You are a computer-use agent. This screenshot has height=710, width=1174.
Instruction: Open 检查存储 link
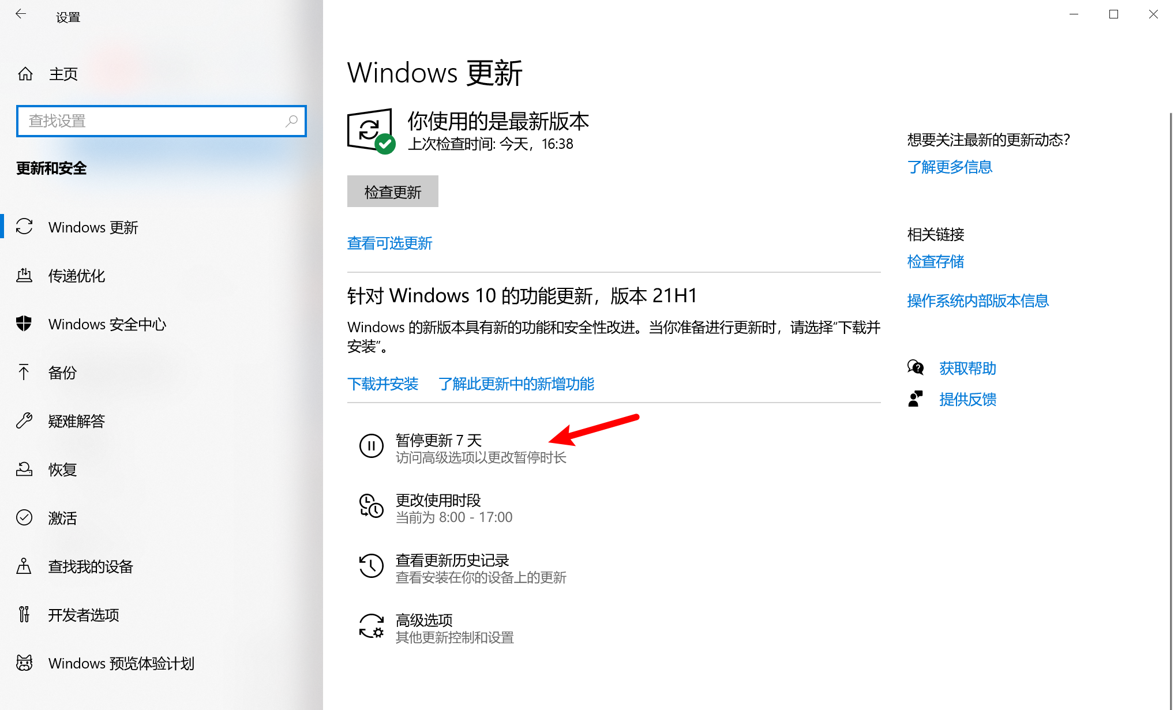936,261
